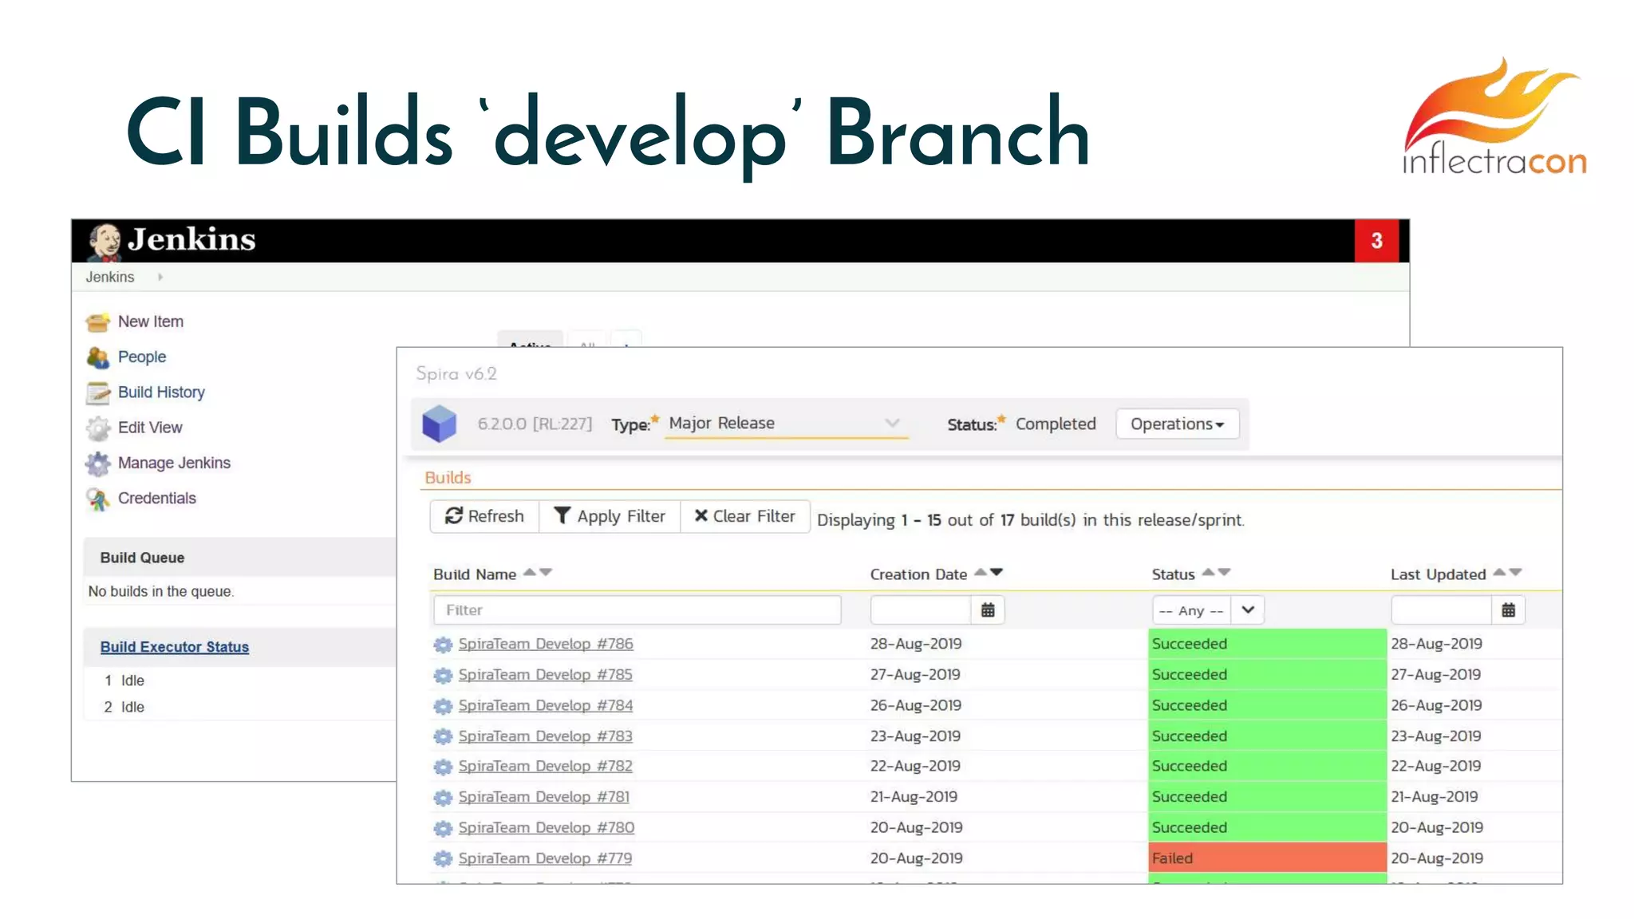Click the Manage Jenkins gear icon
Viewport: 1634px width, 919px height.
tap(98, 463)
